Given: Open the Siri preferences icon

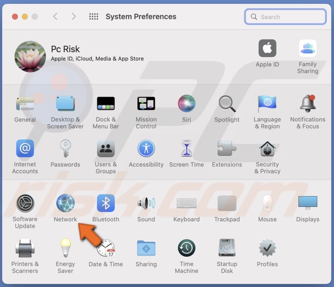Looking at the screenshot, I should click(x=186, y=104).
